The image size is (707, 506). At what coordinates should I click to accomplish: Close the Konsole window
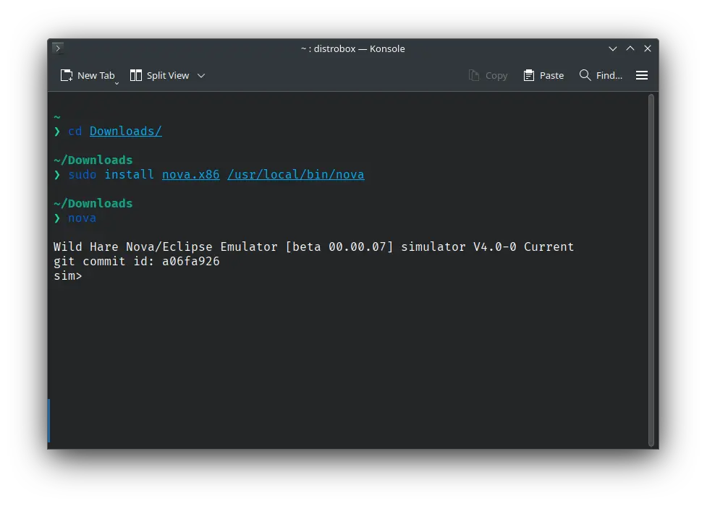point(648,48)
